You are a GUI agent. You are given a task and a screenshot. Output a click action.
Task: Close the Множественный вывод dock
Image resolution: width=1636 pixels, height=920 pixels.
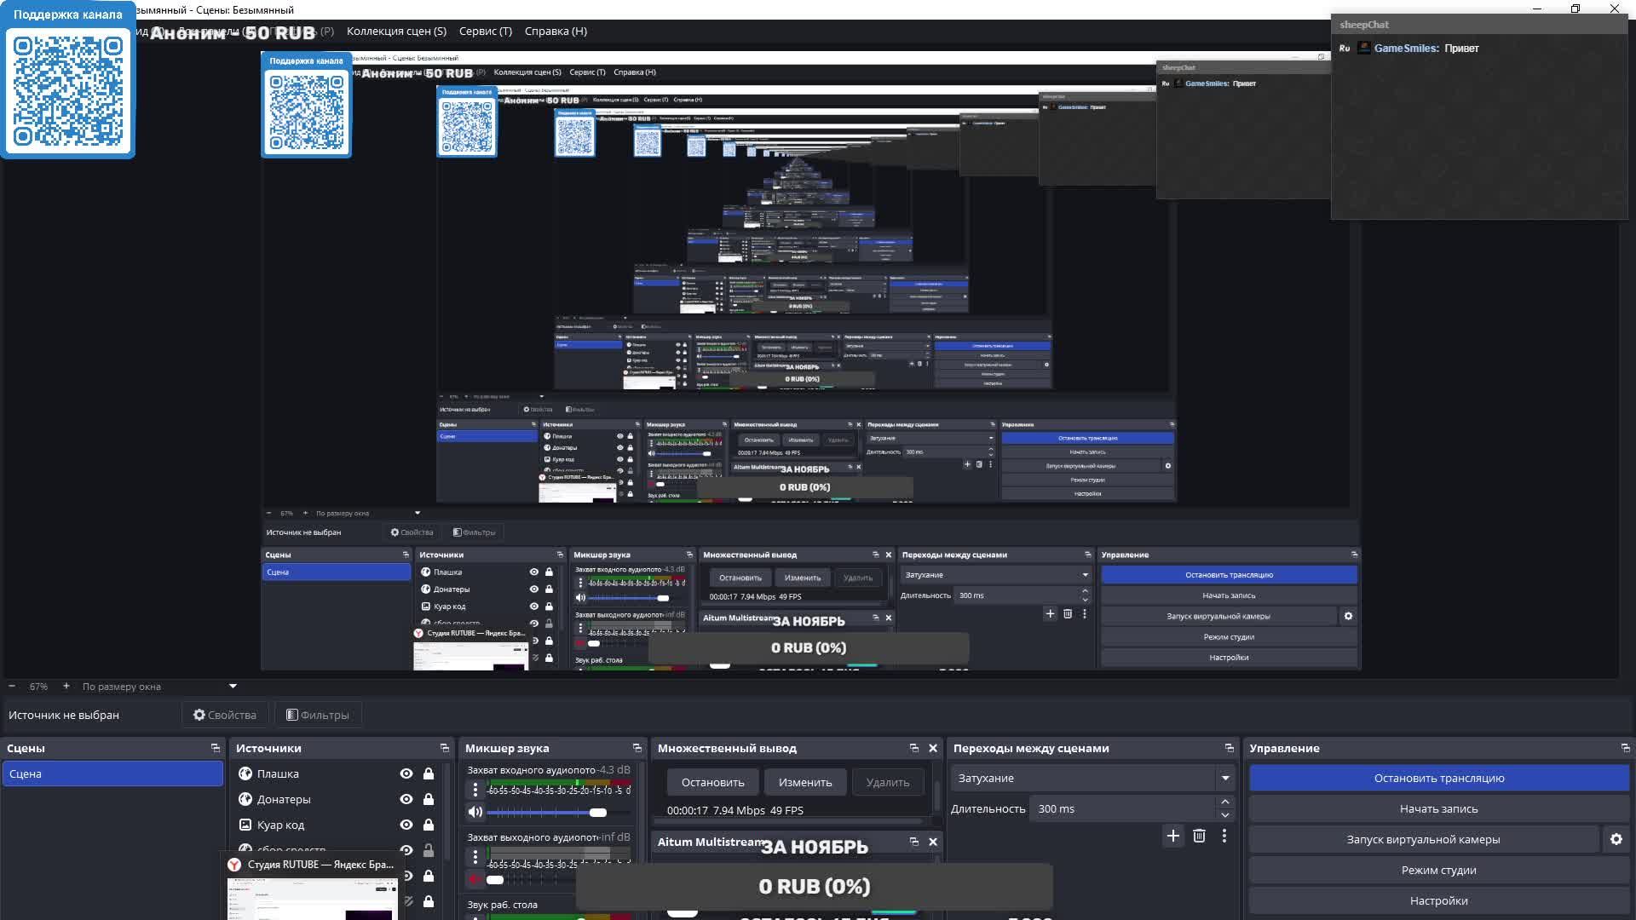(x=932, y=748)
